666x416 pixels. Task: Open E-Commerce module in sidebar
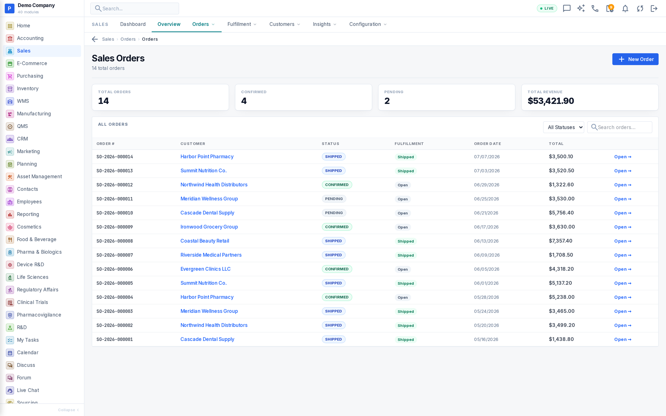42,63
